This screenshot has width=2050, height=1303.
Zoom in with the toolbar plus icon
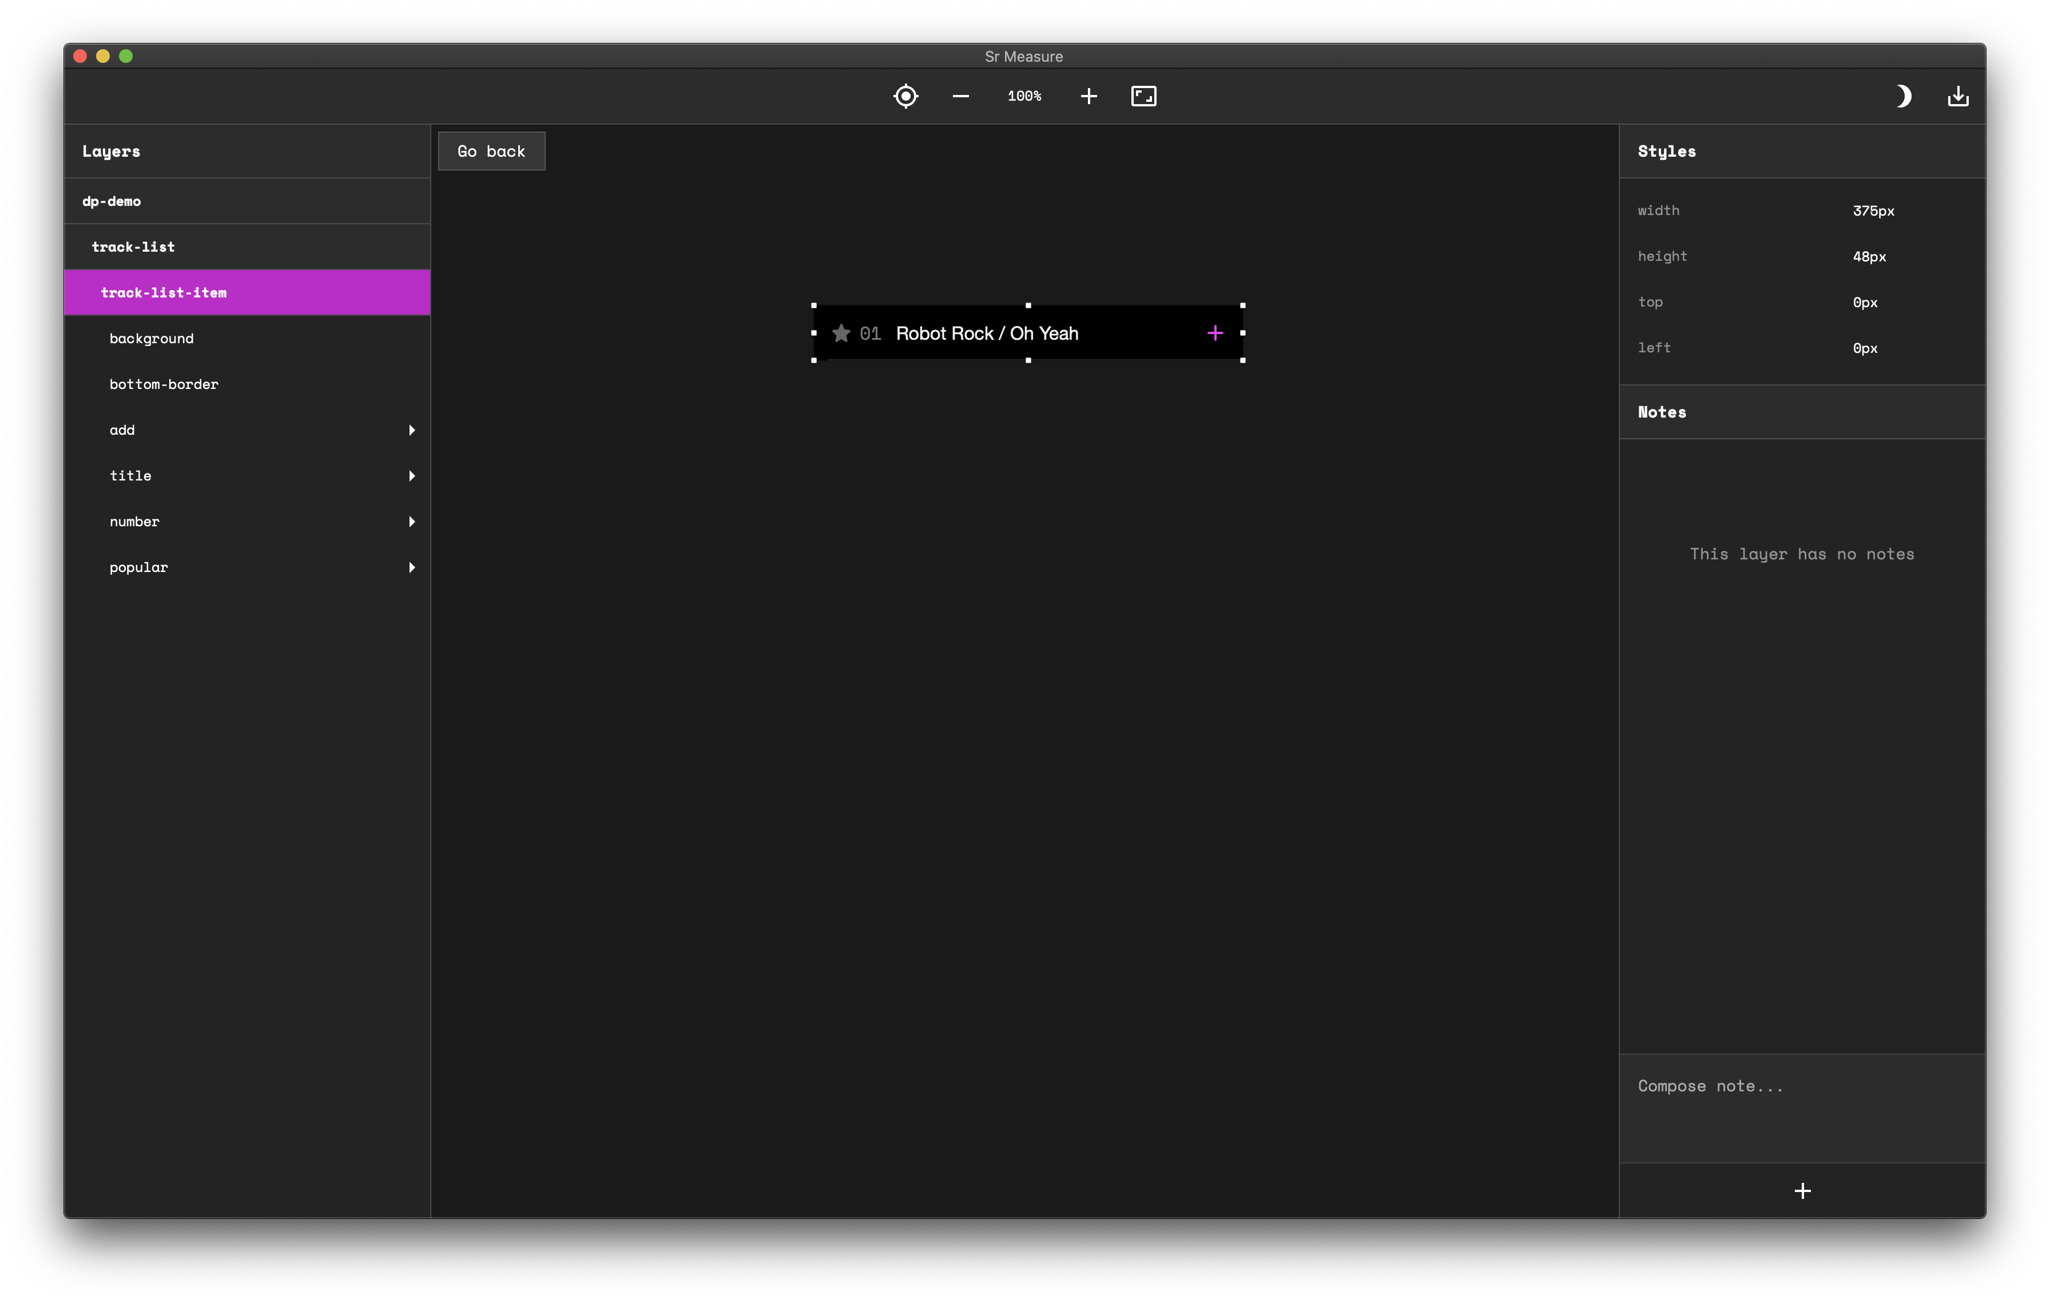pos(1088,96)
